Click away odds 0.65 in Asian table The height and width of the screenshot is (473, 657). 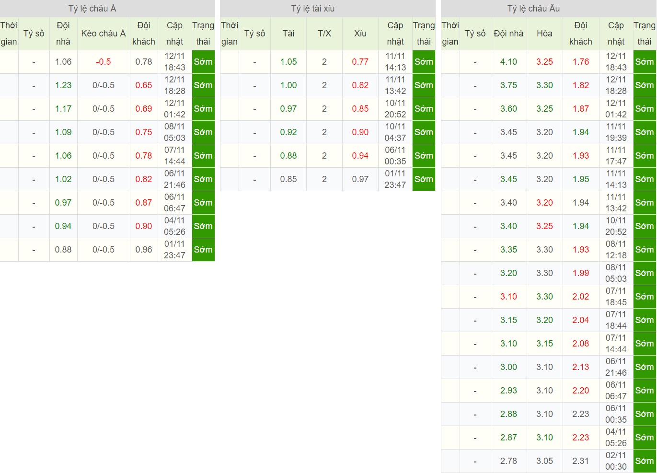[x=144, y=85]
